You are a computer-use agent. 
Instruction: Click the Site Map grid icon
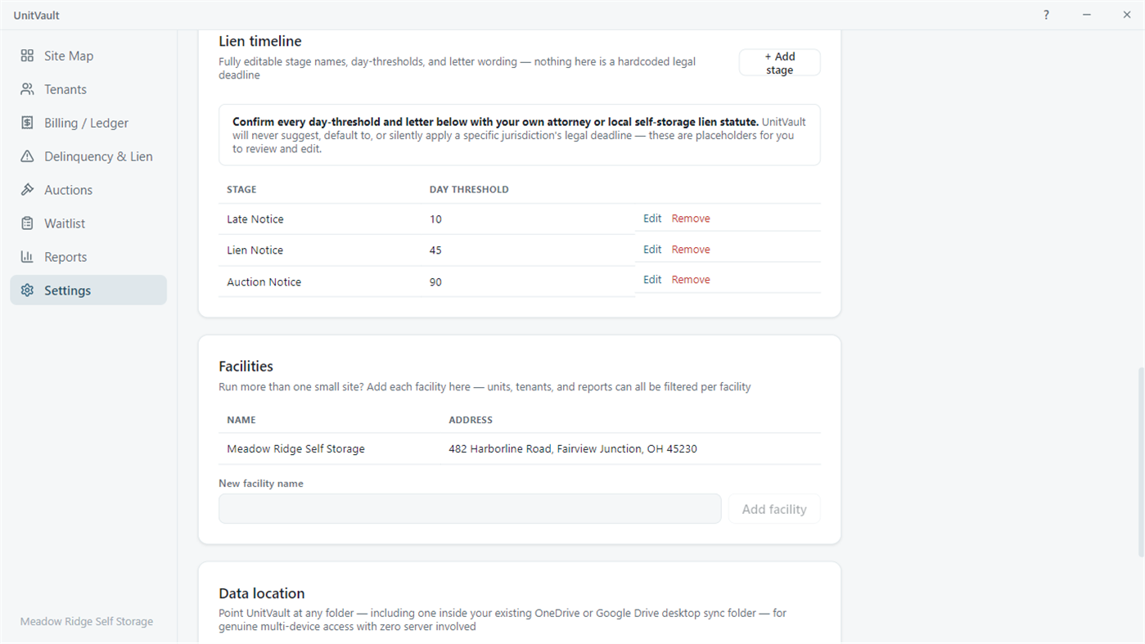(27, 56)
